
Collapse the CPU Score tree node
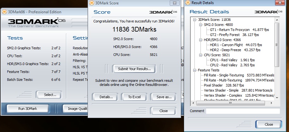pyautogui.click(x=200, y=55)
